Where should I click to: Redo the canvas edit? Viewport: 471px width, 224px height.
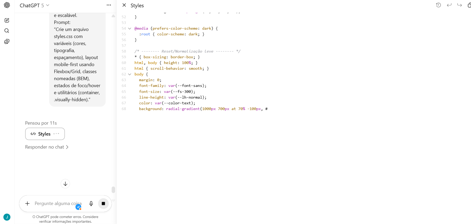[460, 5]
